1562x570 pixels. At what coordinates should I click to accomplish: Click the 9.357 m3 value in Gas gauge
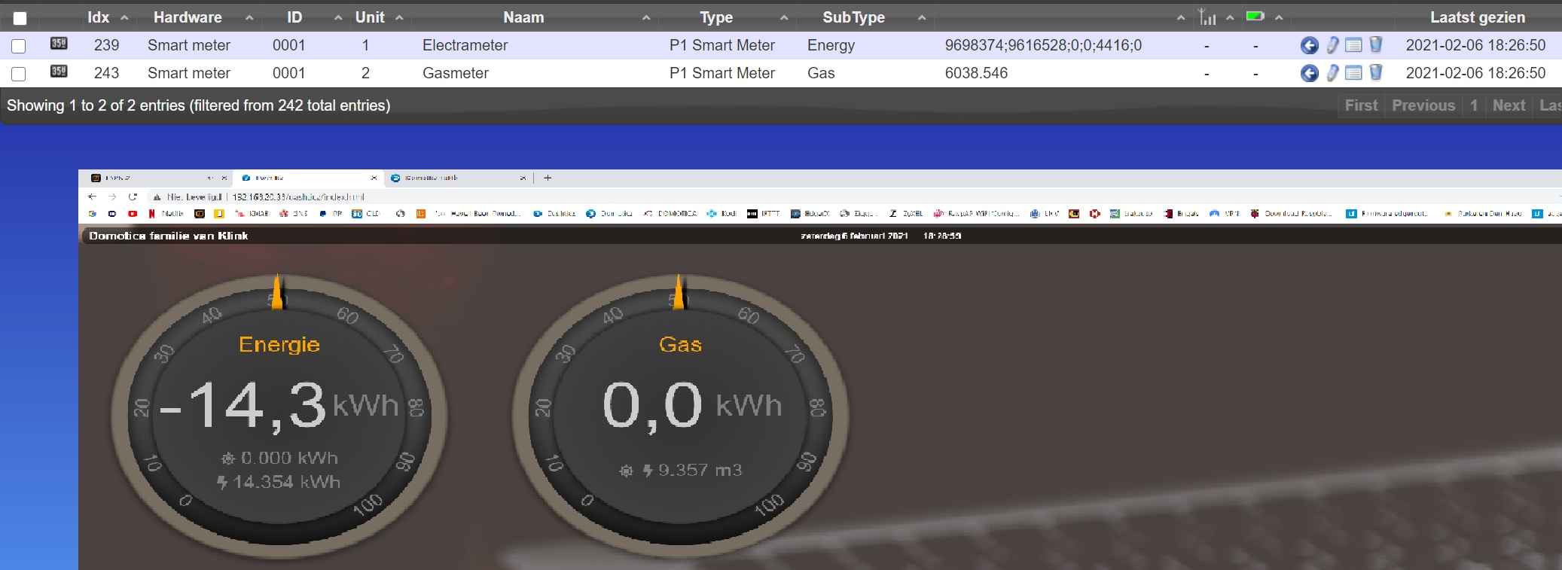click(x=700, y=470)
